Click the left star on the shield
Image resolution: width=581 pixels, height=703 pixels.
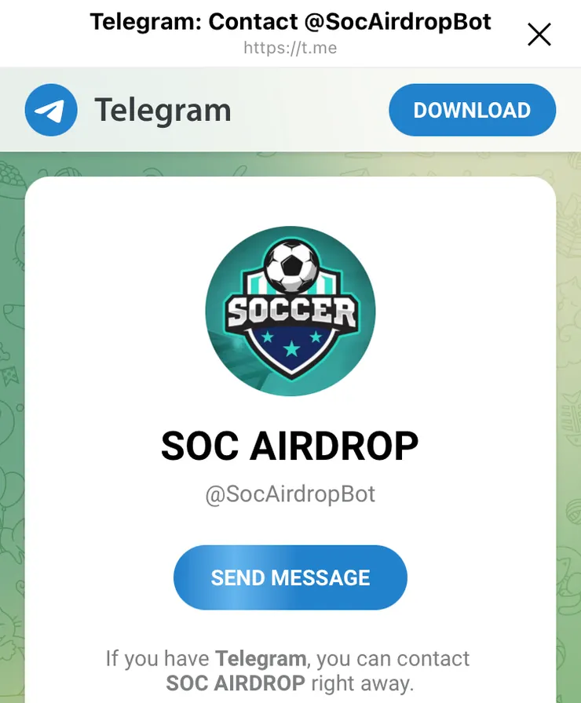pos(268,336)
